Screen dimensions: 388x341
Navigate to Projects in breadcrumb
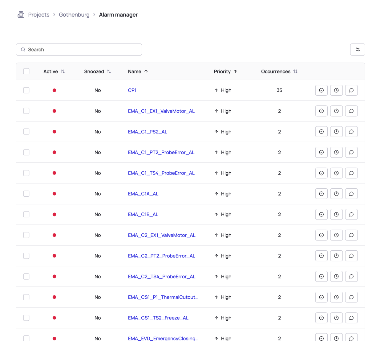(39, 15)
